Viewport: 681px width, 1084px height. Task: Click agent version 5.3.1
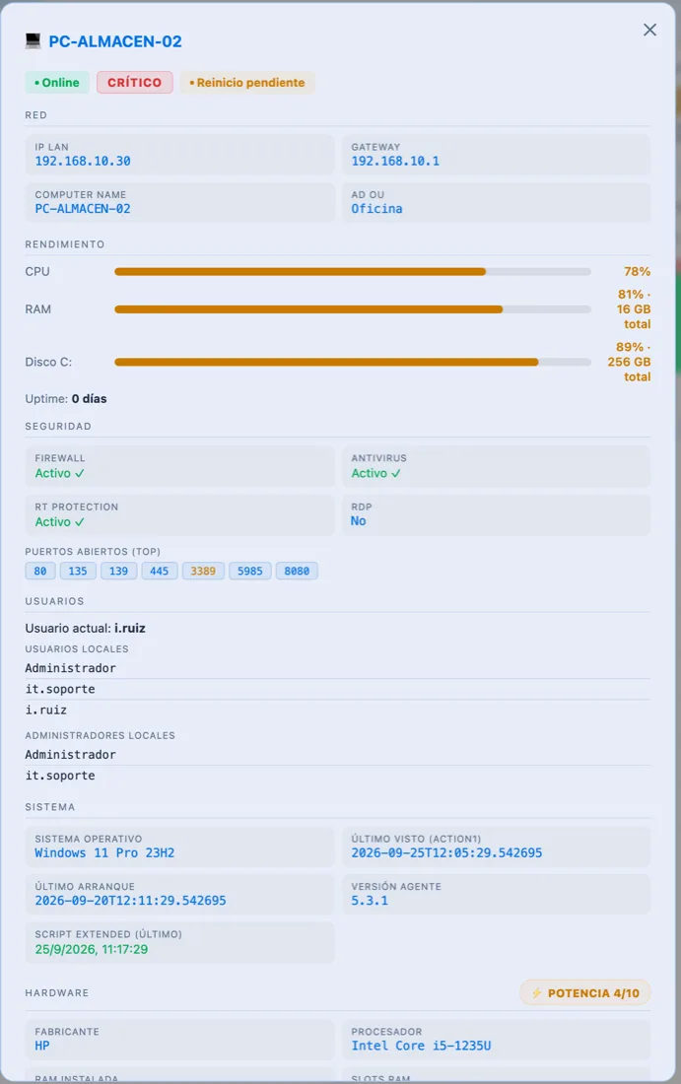point(370,901)
